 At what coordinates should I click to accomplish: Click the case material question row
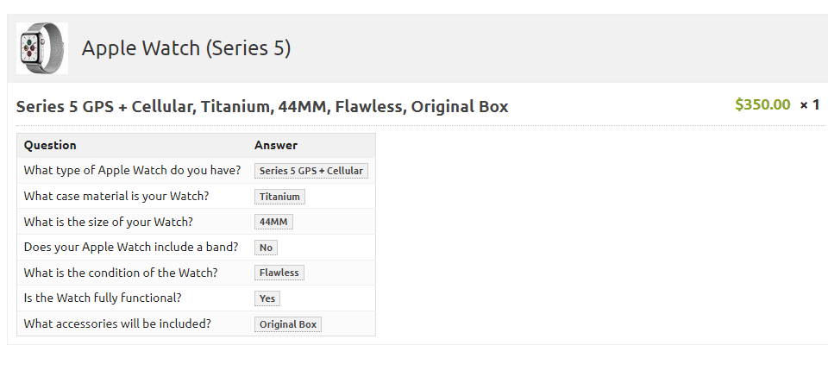(x=116, y=197)
